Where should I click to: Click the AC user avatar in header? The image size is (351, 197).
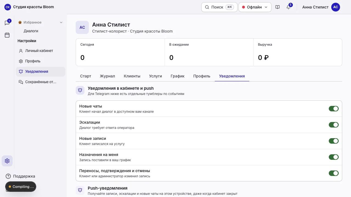click(336, 7)
